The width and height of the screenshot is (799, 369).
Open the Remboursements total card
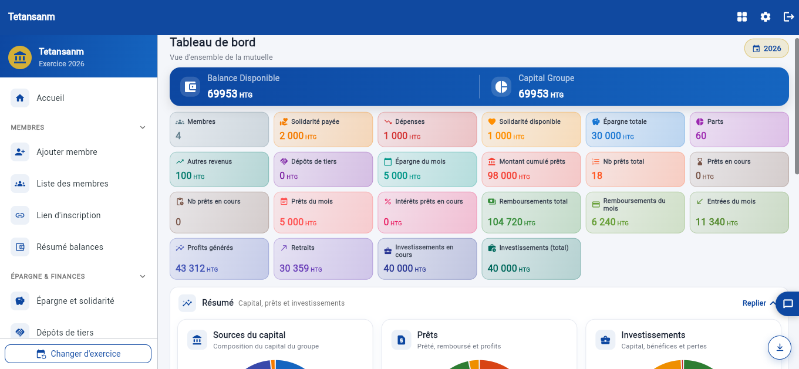[531, 212]
